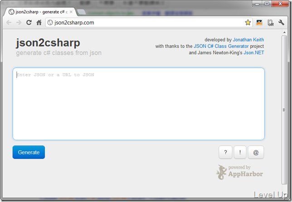Image resolution: width=292 pixels, height=202 pixels.
Task: Open the Jonathan Keith link
Action: pyautogui.click(x=248, y=40)
